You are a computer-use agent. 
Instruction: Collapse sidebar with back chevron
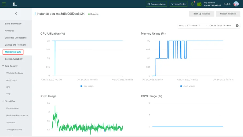[x=16, y=14]
